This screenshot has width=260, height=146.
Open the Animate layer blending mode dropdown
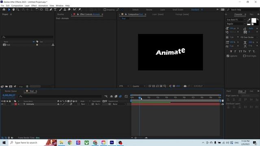pos(84,104)
